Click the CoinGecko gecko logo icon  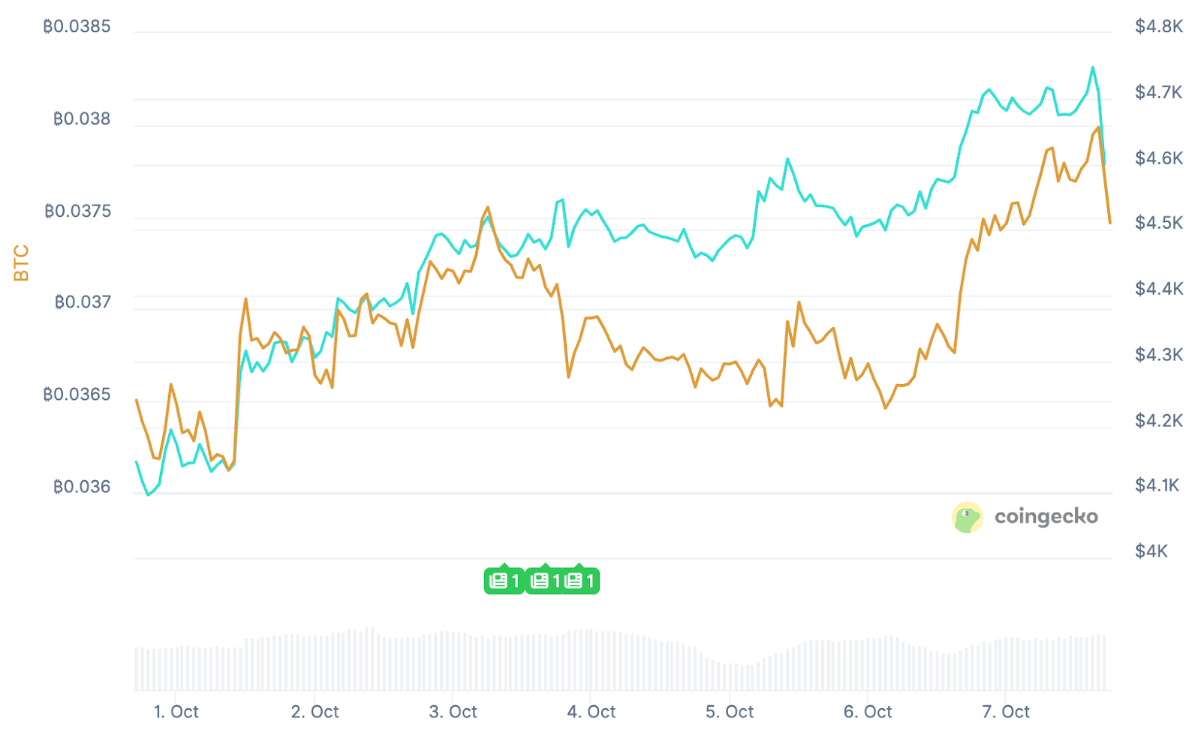(967, 517)
